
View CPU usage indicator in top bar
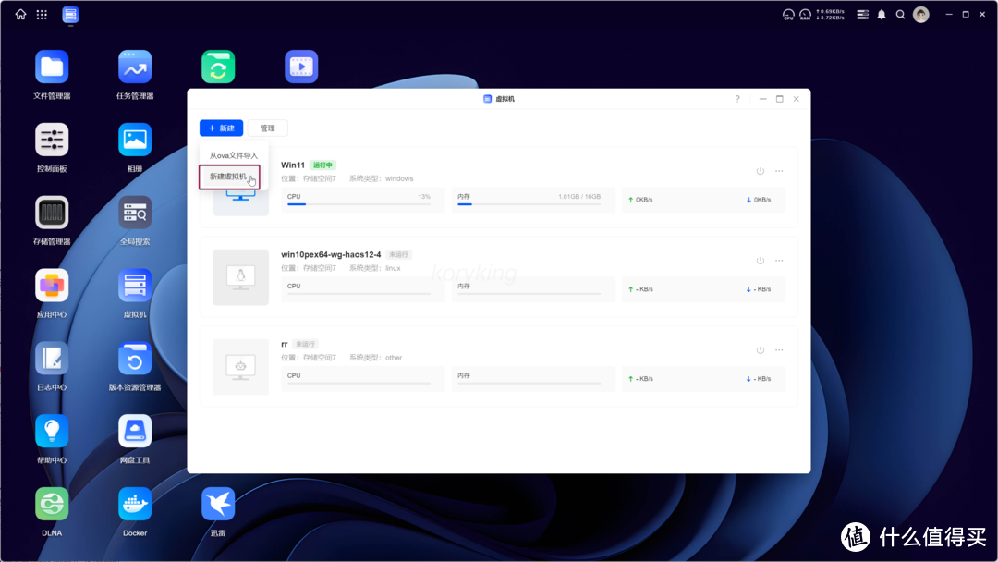pyautogui.click(x=788, y=14)
